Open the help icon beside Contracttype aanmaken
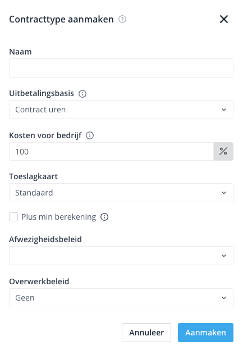Viewport: 243px width, 350px height. 122,19
